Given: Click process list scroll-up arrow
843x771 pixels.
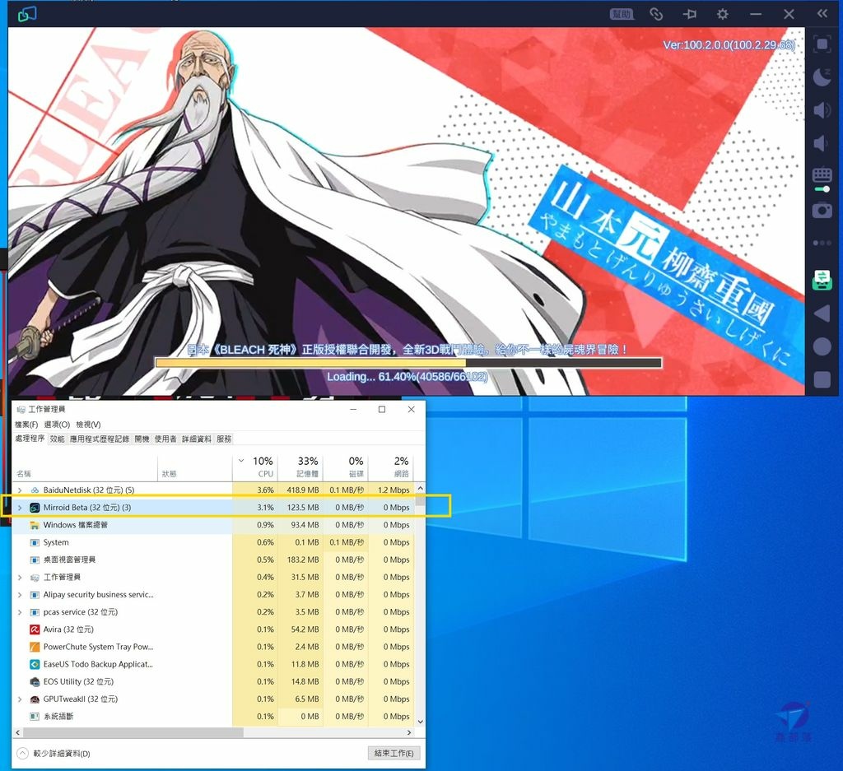Looking at the screenshot, I should click(x=420, y=489).
